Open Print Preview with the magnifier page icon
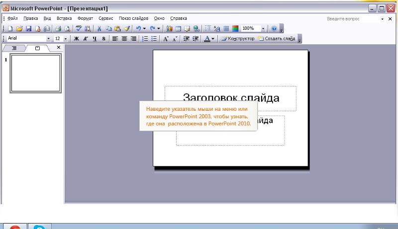 tap(67, 29)
